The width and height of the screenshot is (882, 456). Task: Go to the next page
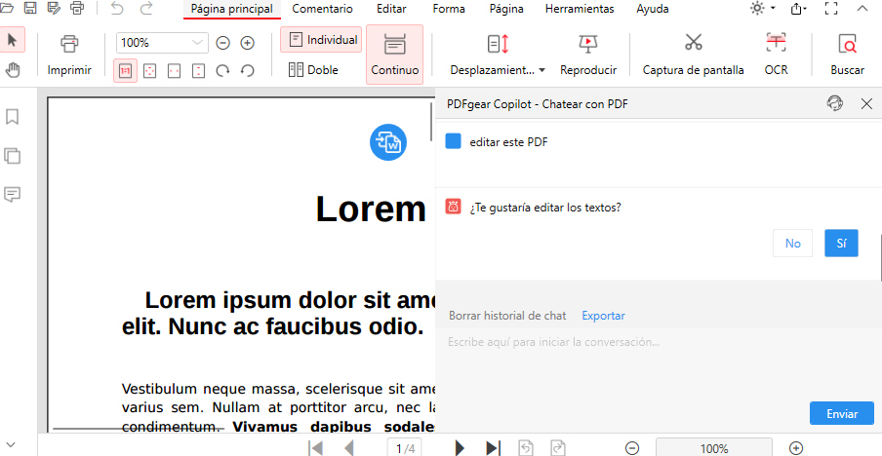[460, 448]
